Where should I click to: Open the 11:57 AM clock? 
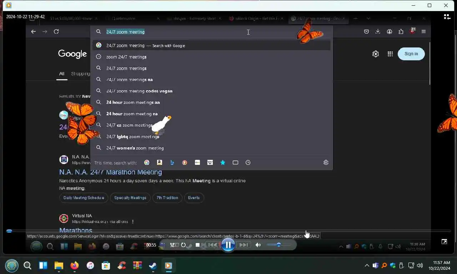(439, 265)
